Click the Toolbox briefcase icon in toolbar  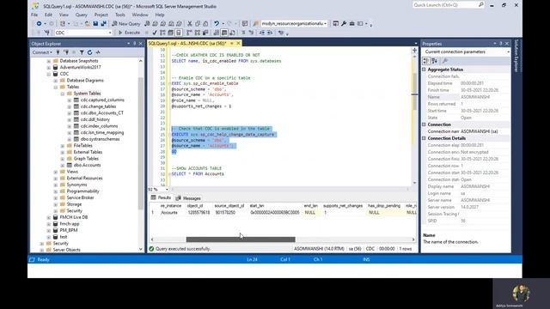pyautogui.click(x=351, y=23)
